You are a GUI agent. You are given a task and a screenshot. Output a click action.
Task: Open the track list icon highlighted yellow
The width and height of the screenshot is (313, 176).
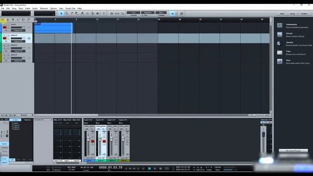2,20
